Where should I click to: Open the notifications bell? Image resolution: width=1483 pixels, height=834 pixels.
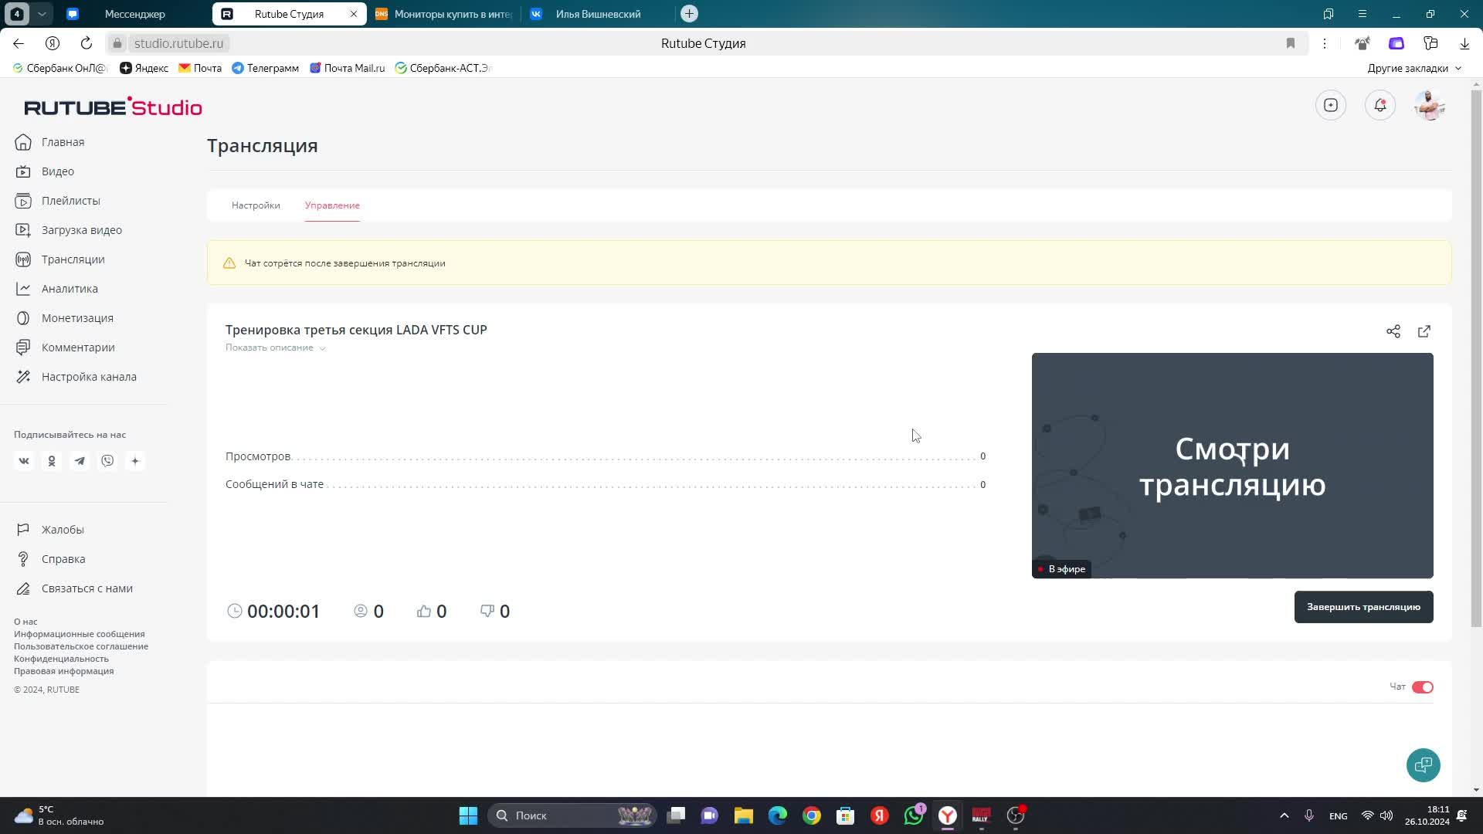(x=1379, y=105)
